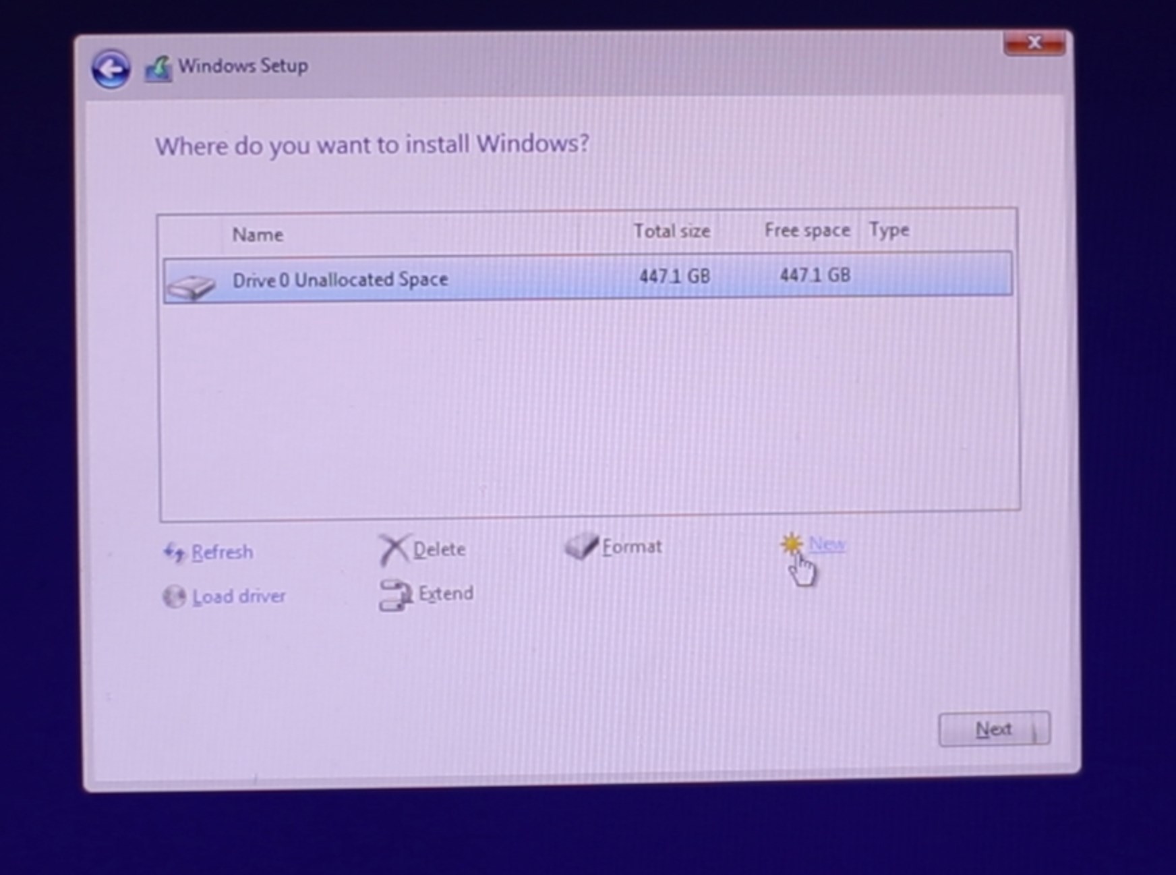
Task: Choose Extend for the partition
Action: [x=446, y=594]
